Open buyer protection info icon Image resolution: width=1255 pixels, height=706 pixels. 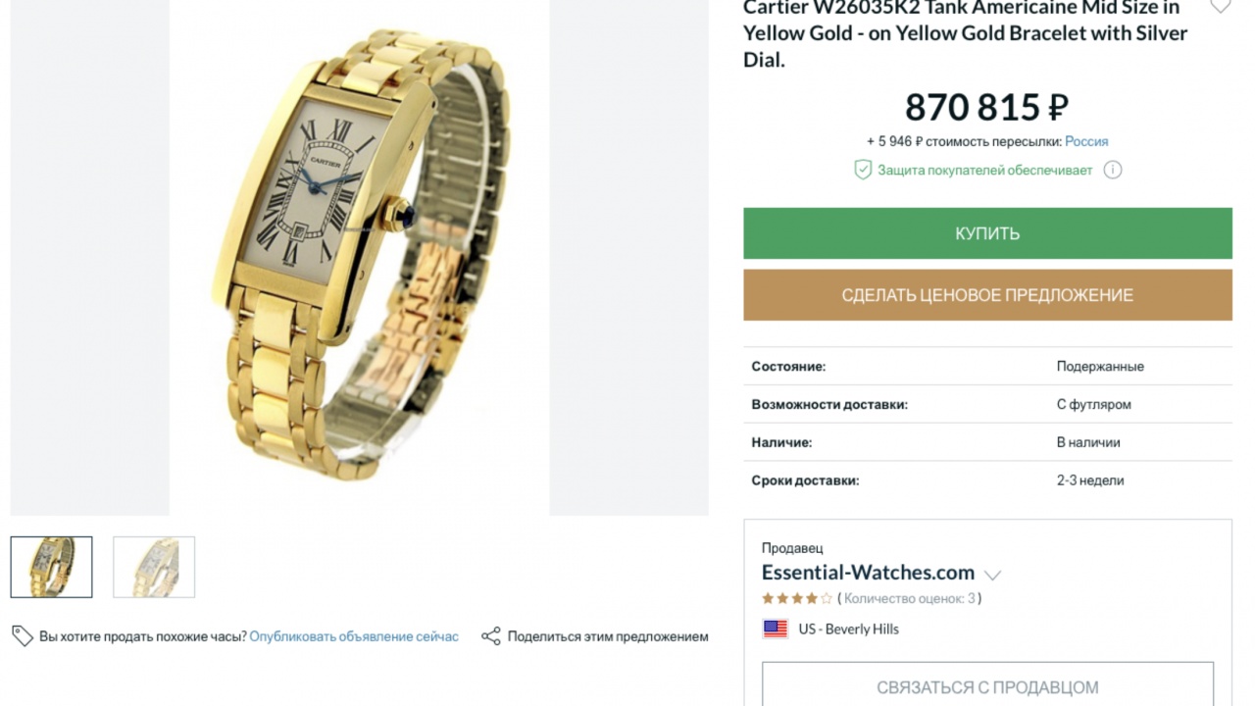(x=1112, y=170)
